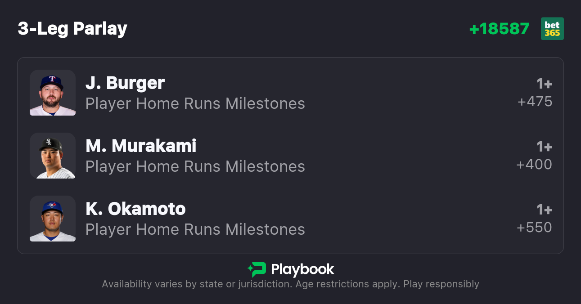Click Burger's Player Home Runs Milestones label
Viewport: 581px width, 304px height.
(195, 104)
